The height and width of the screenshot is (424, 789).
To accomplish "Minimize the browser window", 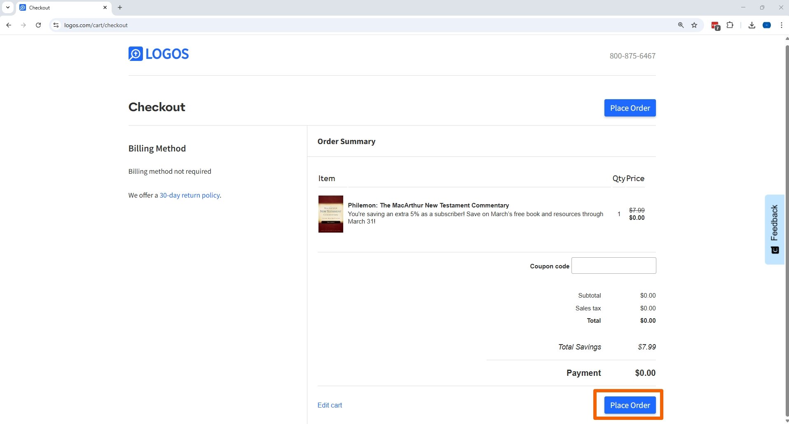I will [x=743, y=7].
